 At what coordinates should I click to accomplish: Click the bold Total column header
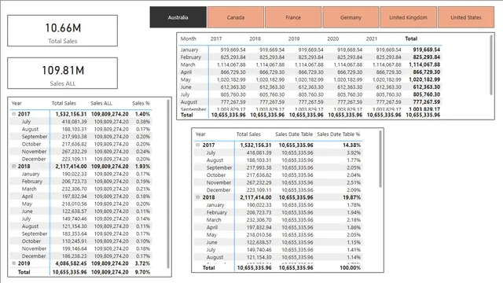tap(411, 39)
